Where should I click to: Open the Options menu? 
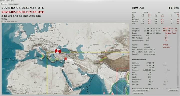coord(2,1)
